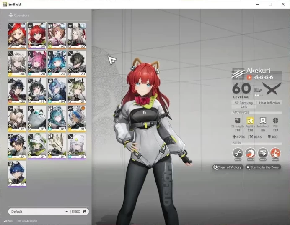Open the first skill icon with lightning slash
This screenshot has width=290, height=225.
pos(238,153)
